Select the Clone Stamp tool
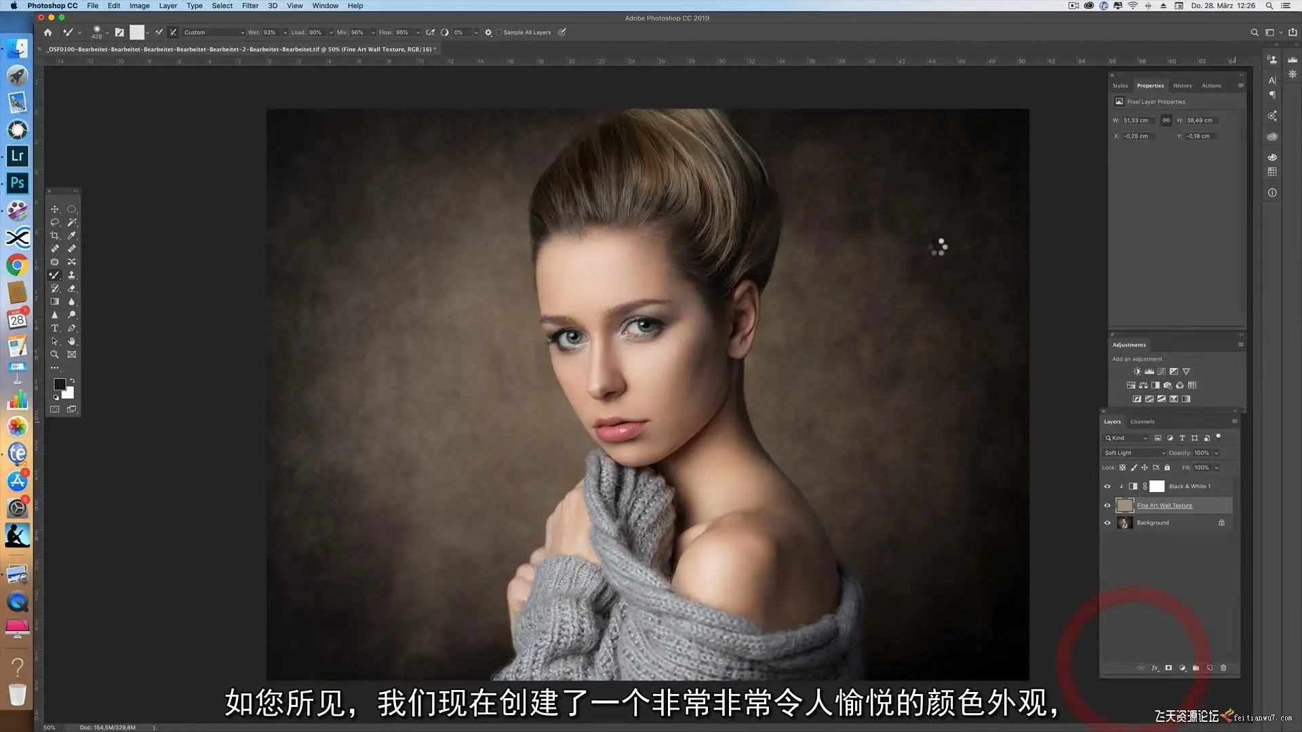 pyautogui.click(x=71, y=275)
